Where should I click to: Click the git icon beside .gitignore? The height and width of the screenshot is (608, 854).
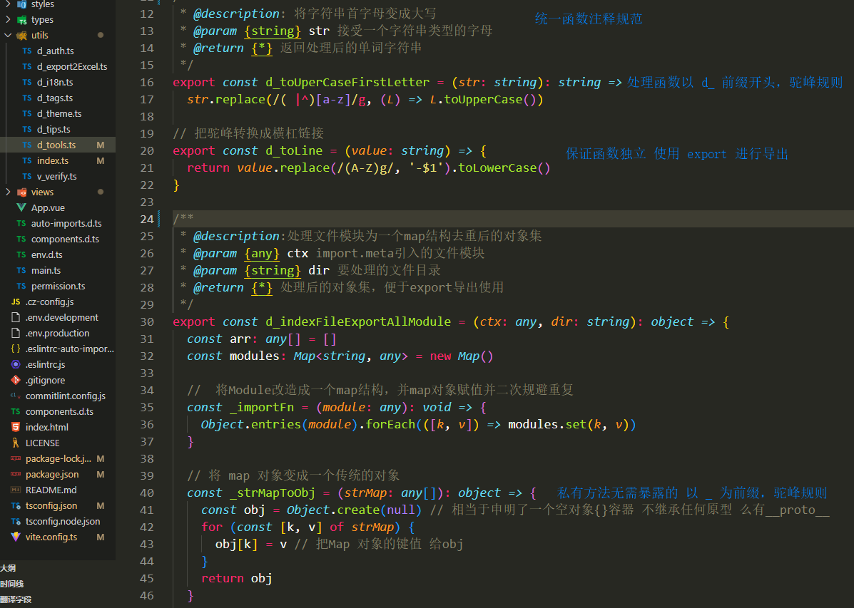point(16,381)
